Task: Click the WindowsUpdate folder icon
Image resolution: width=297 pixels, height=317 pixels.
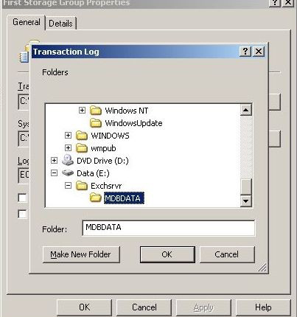Action: click(96, 123)
